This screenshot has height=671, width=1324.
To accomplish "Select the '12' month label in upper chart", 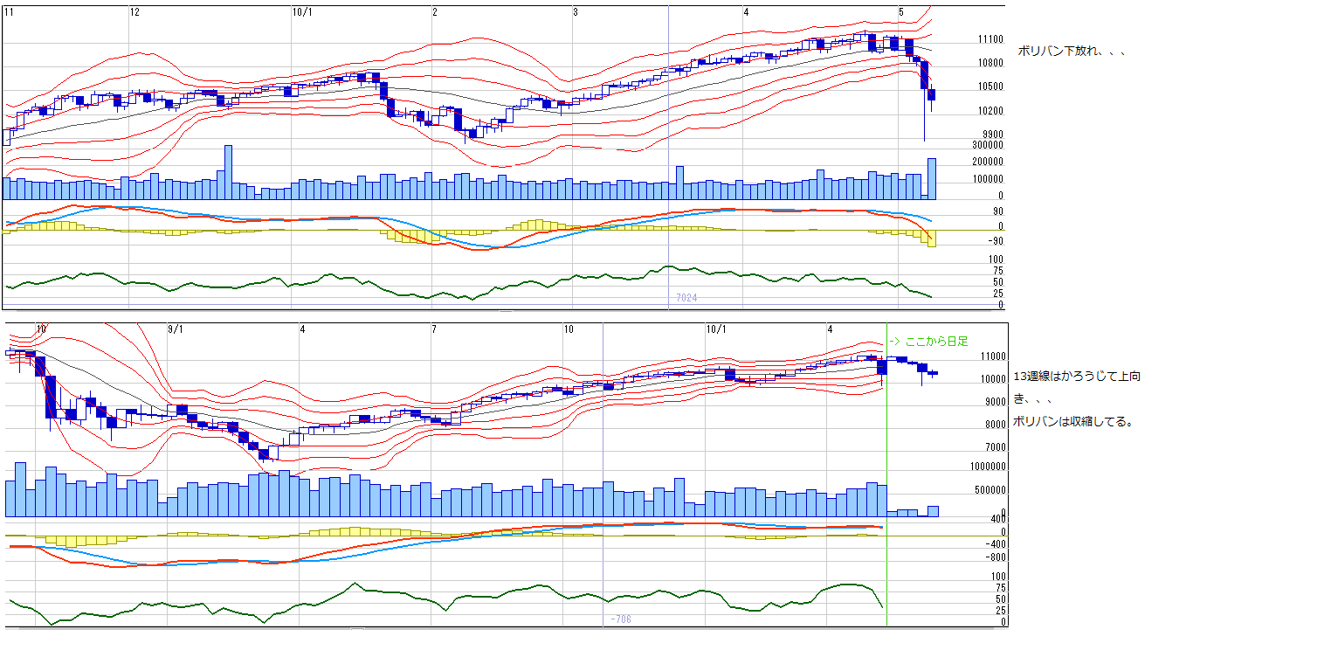I will pos(134,12).
